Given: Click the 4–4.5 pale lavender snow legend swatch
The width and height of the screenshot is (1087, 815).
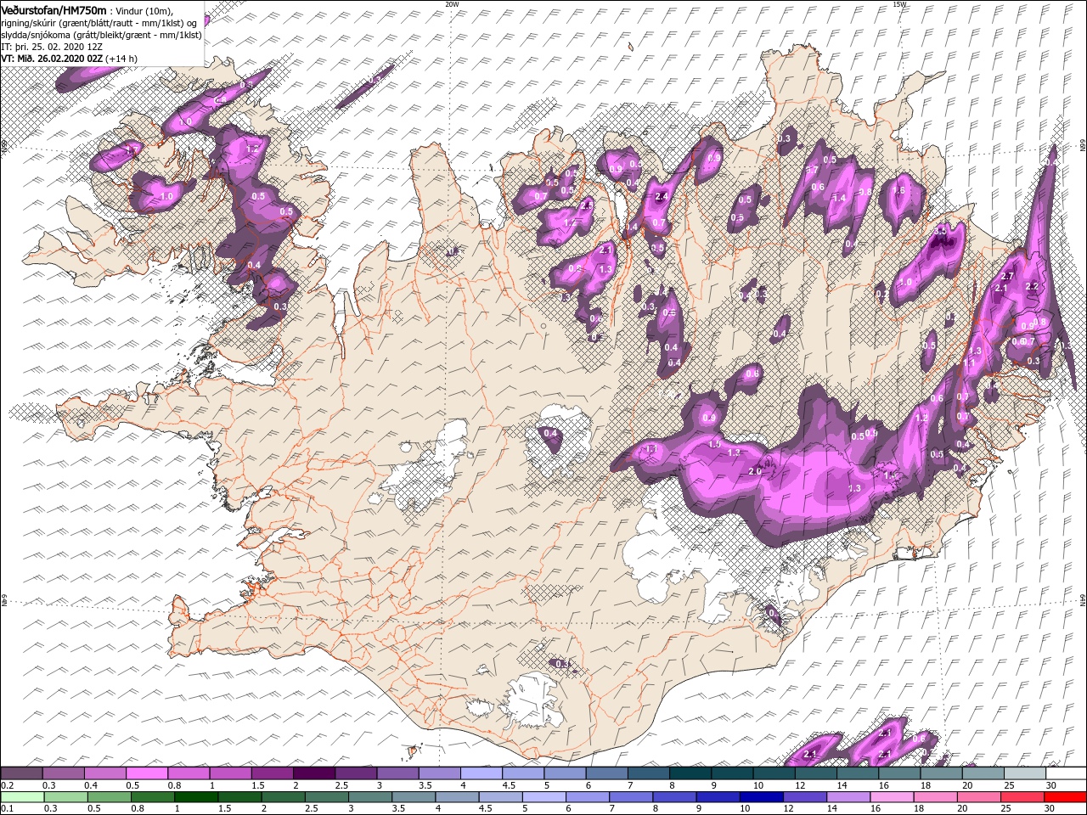Looking at the screenshot, I should pyautogui.click(x=481, y=773).
